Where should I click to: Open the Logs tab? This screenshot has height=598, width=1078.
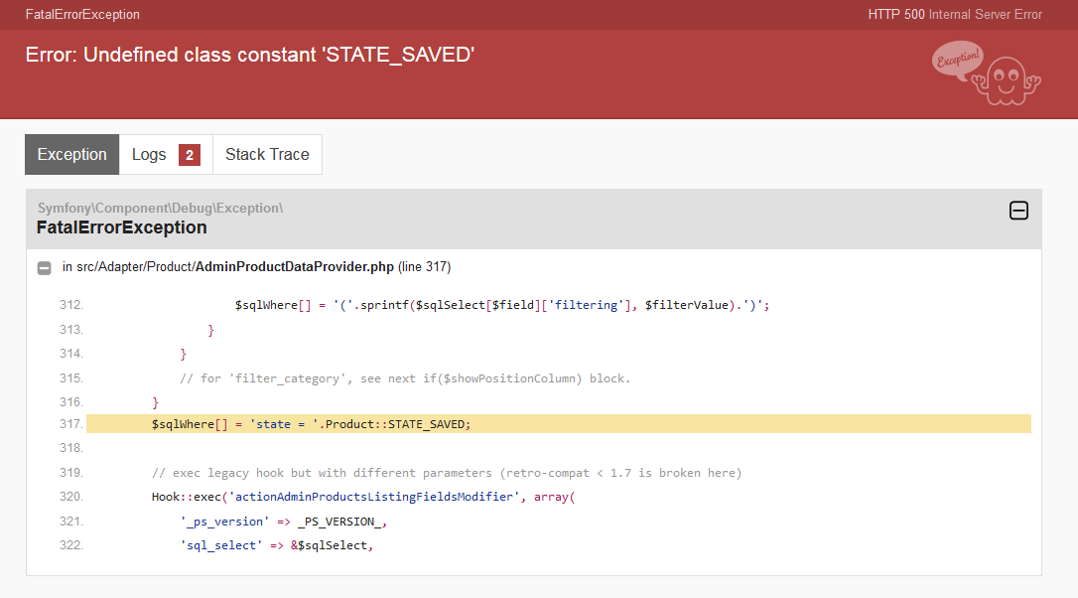[149, 155]
